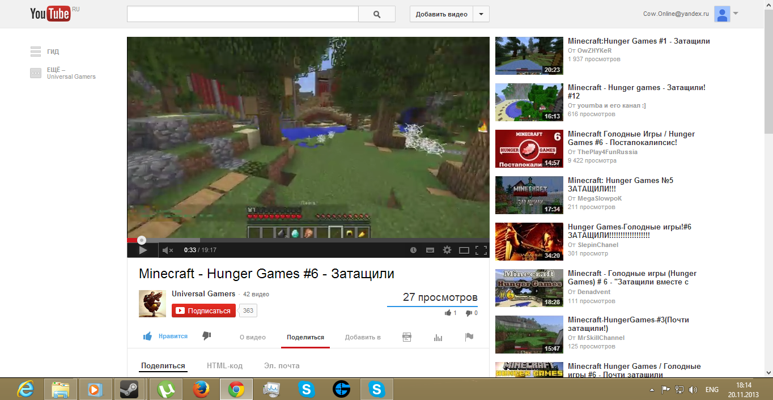The height and width of the screenshot is (400, 773).
Task: Open the ЕЩЁ Universal Gamers sidebar item
Action: coord(63,73)
